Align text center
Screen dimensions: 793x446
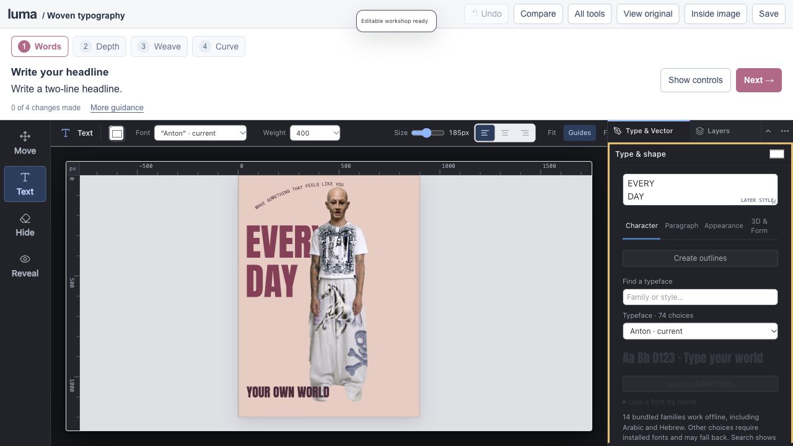(x=505, y=133)
